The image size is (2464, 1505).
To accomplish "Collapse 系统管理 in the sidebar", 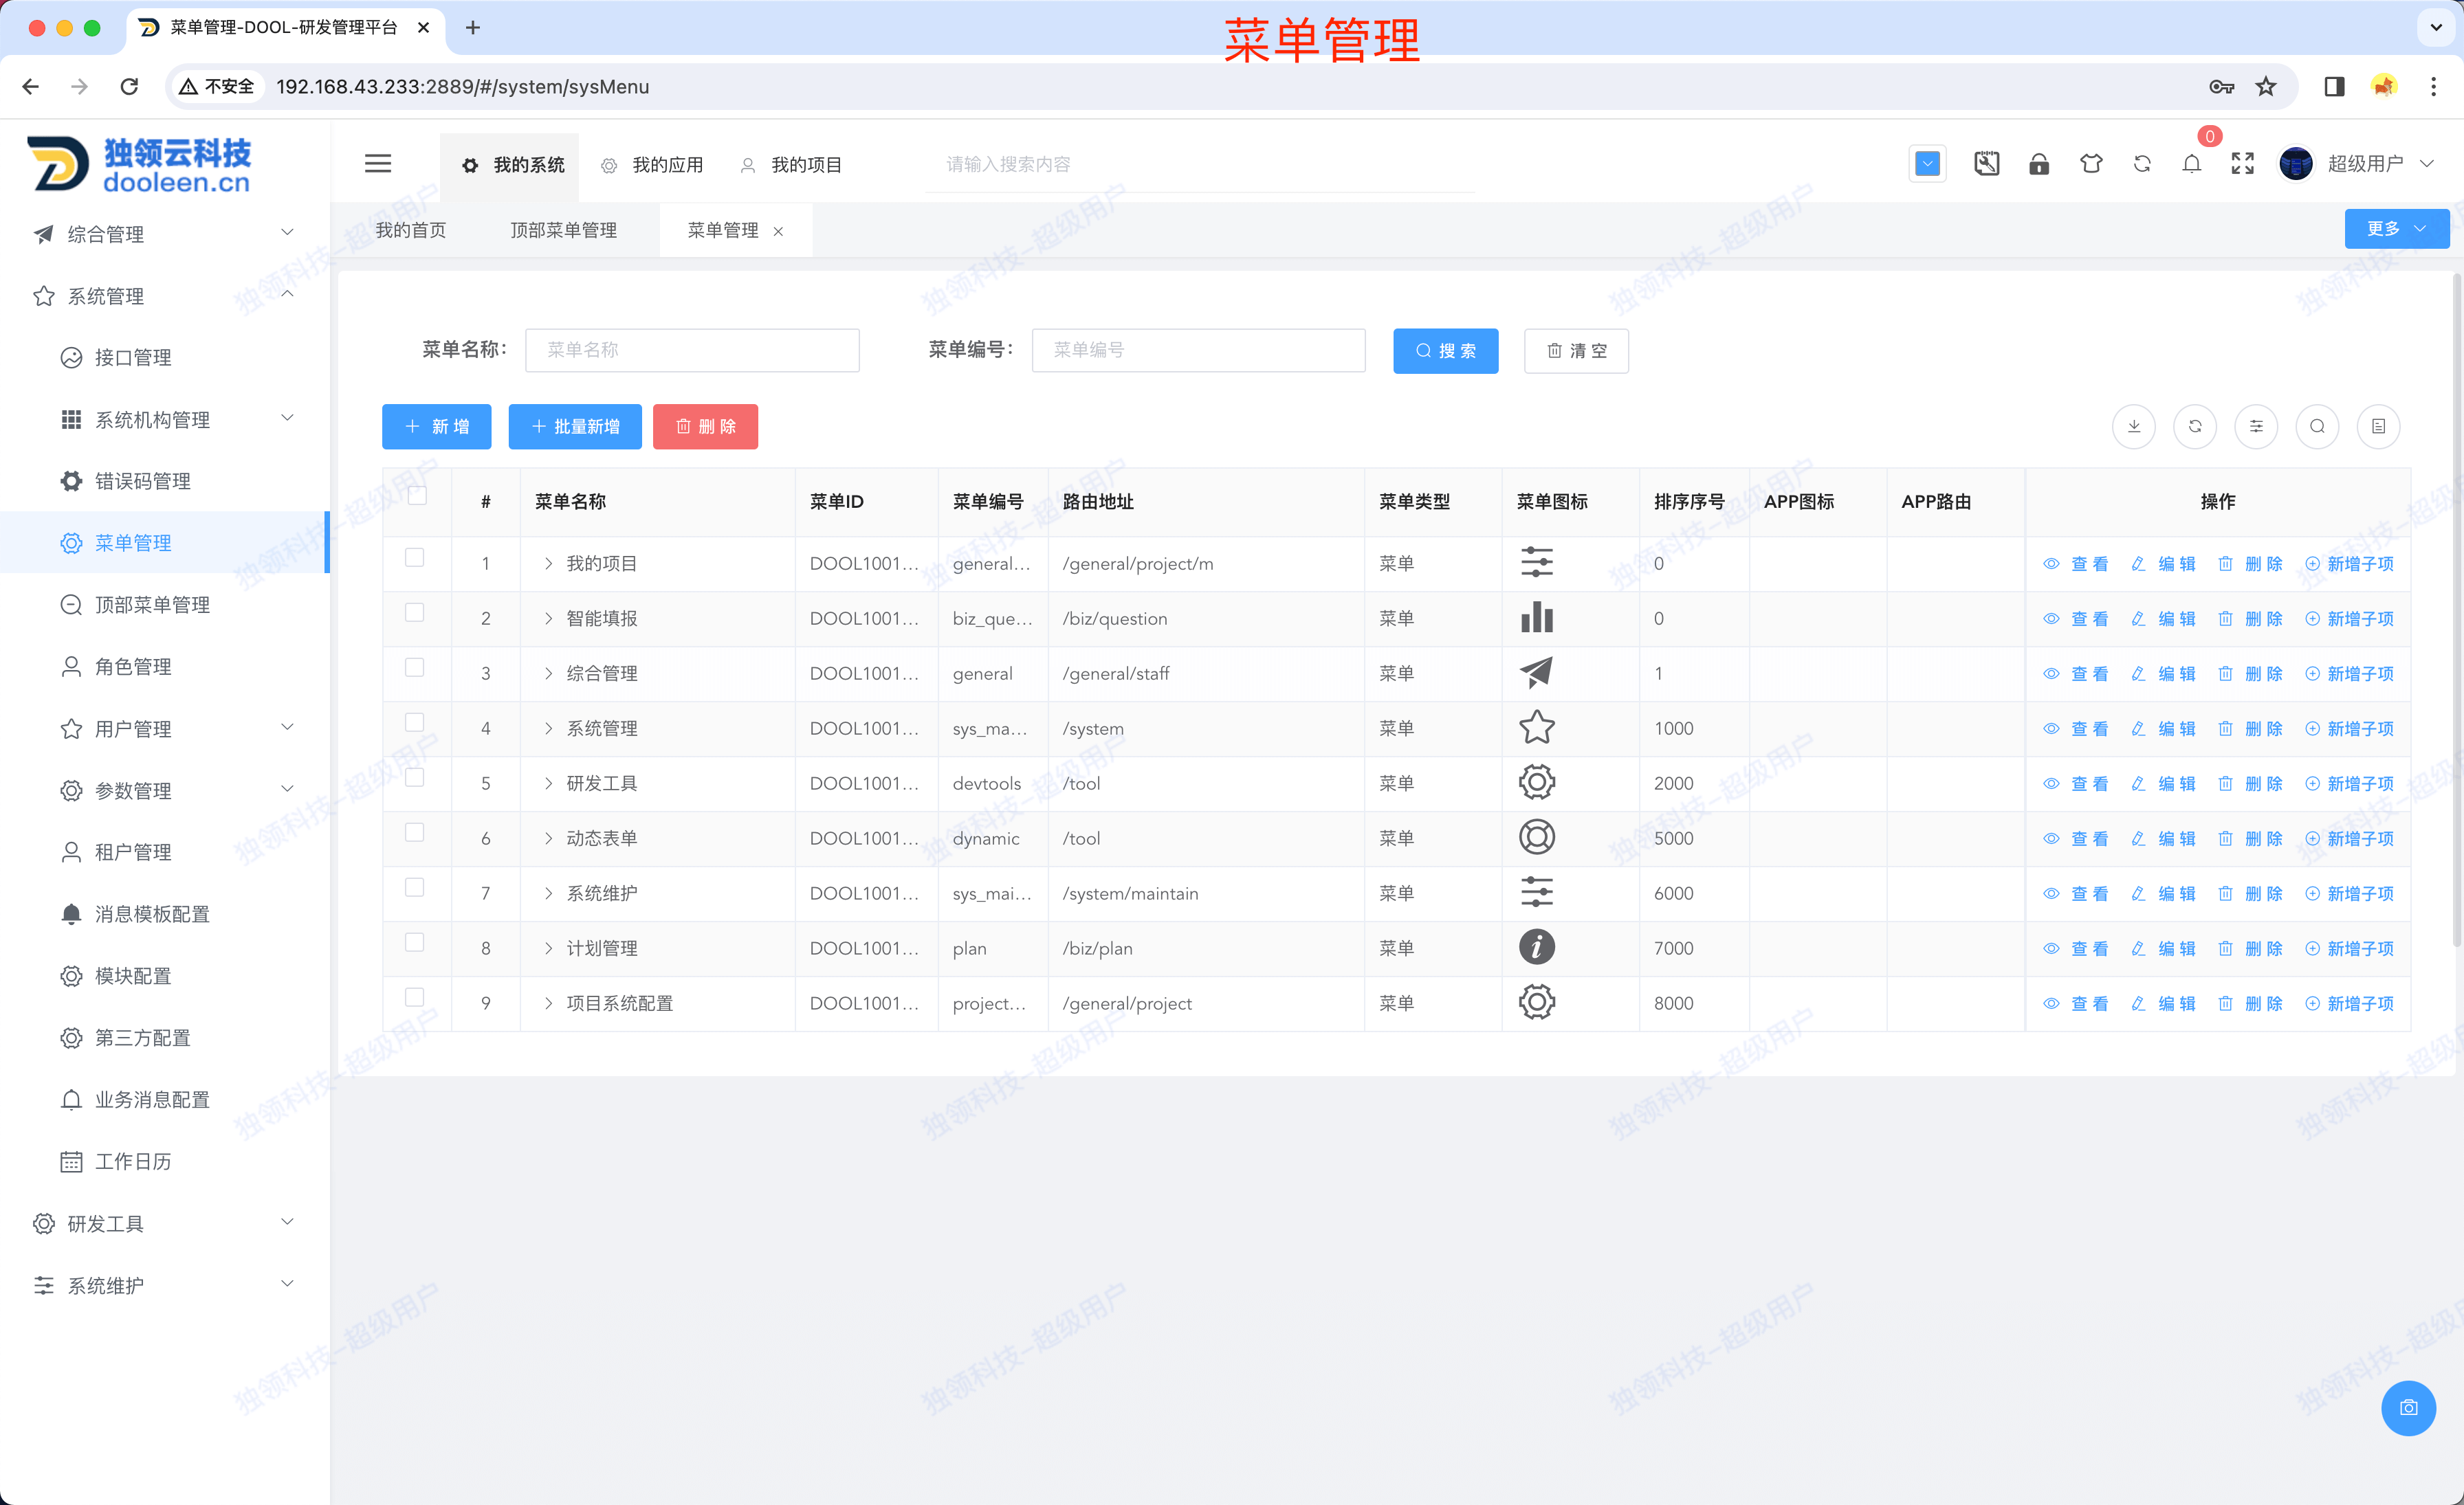I will (x=164, y=296).
